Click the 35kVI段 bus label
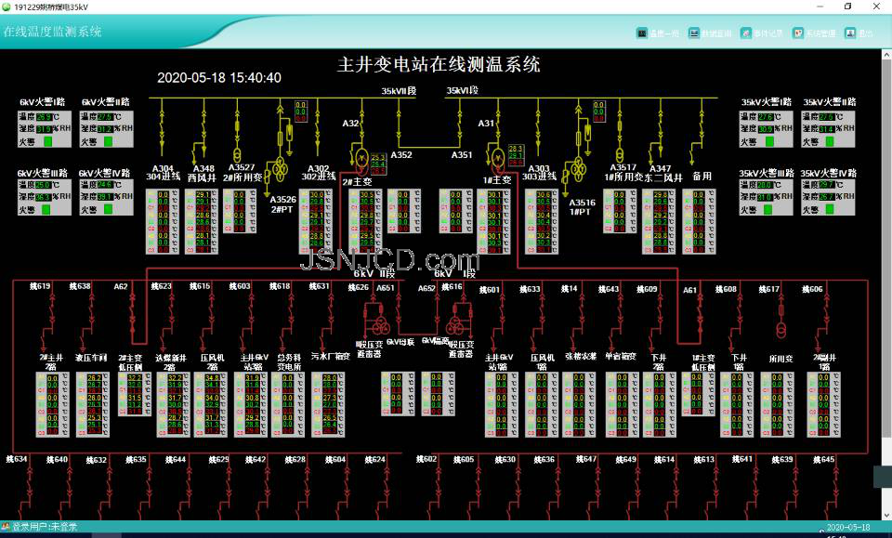This screenshot has height=538, width=892. tap(463, 90)
